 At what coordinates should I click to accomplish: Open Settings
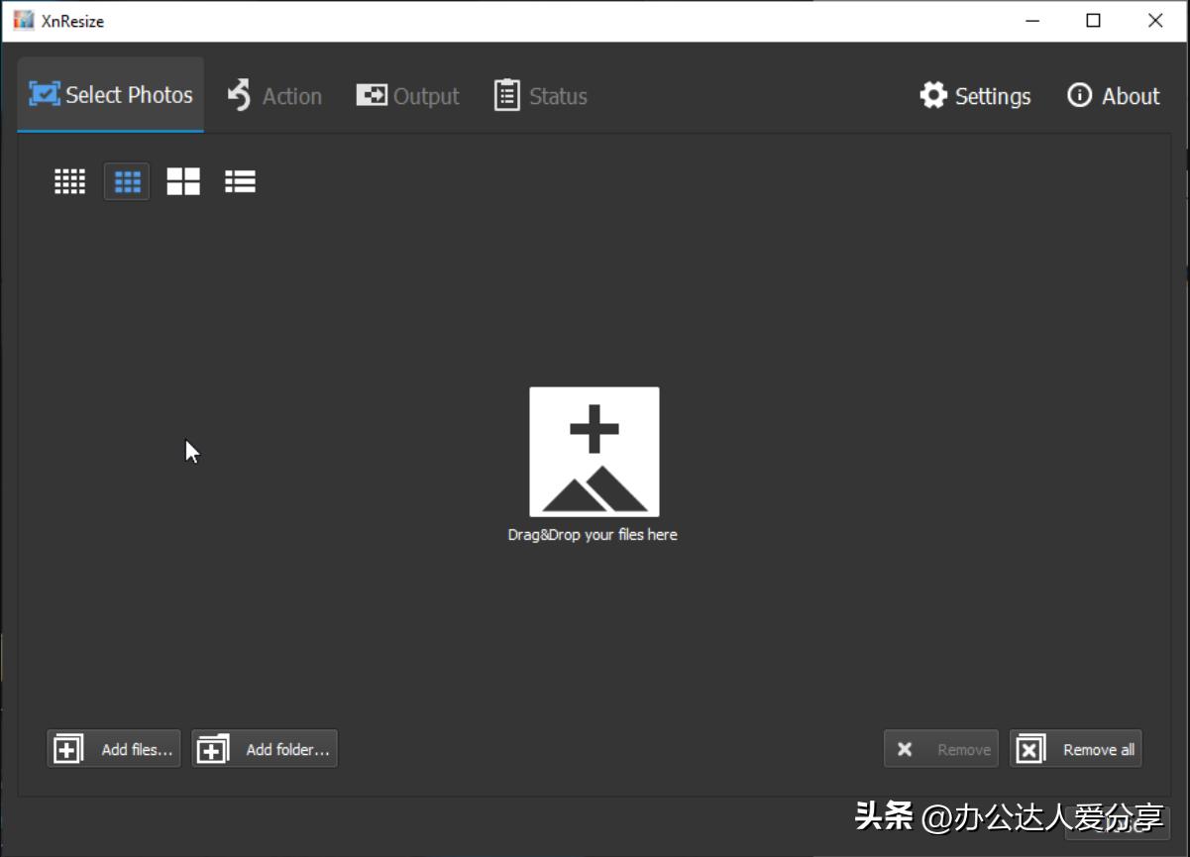(976, 96)
